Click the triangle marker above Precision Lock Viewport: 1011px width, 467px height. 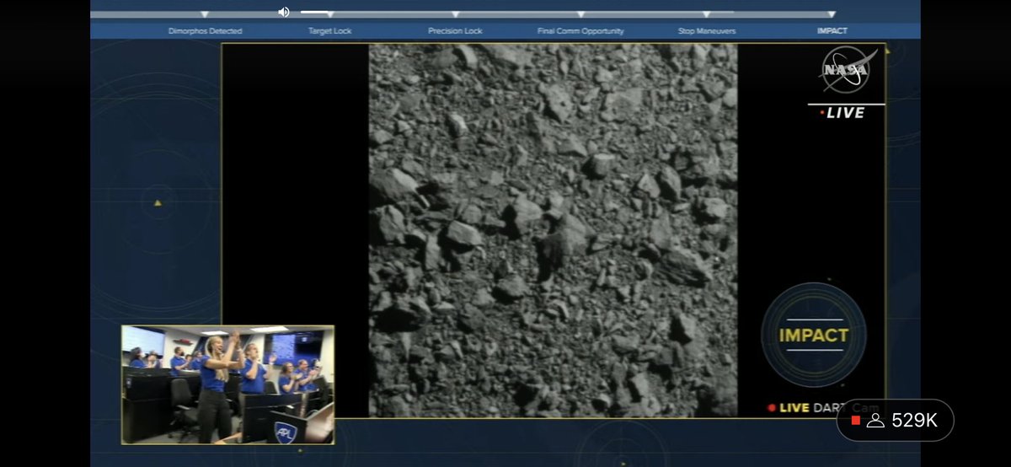point(455,14)
